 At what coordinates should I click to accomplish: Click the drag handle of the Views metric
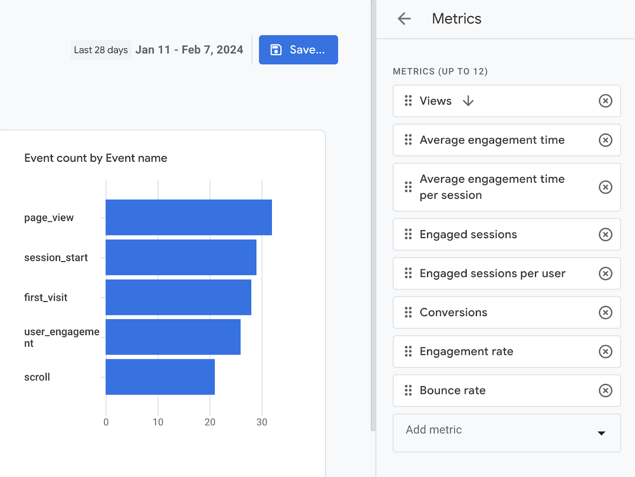[x=408, y=101]
